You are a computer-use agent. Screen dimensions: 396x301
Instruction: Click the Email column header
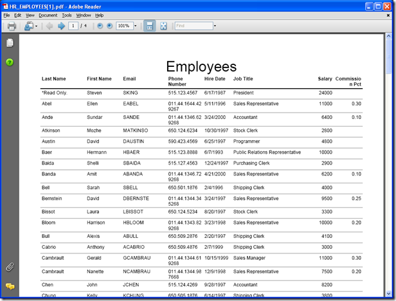coord(129,79)
